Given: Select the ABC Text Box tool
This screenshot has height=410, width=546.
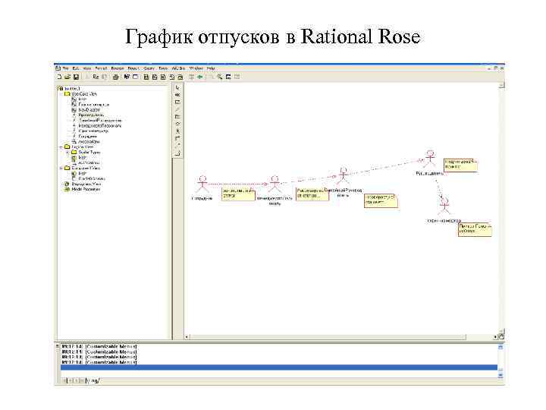Looking at the screenshot, I should (x=177, y=95).
